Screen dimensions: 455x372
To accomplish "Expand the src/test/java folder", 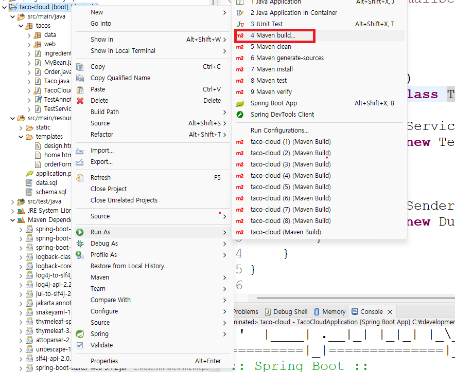I will 12,201.
